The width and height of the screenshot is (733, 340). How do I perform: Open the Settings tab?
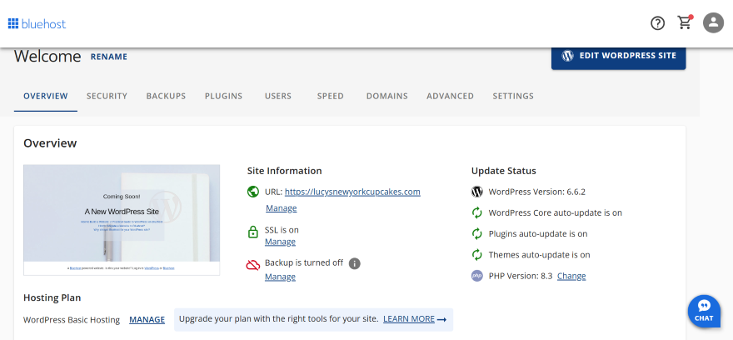coord(513,97)
